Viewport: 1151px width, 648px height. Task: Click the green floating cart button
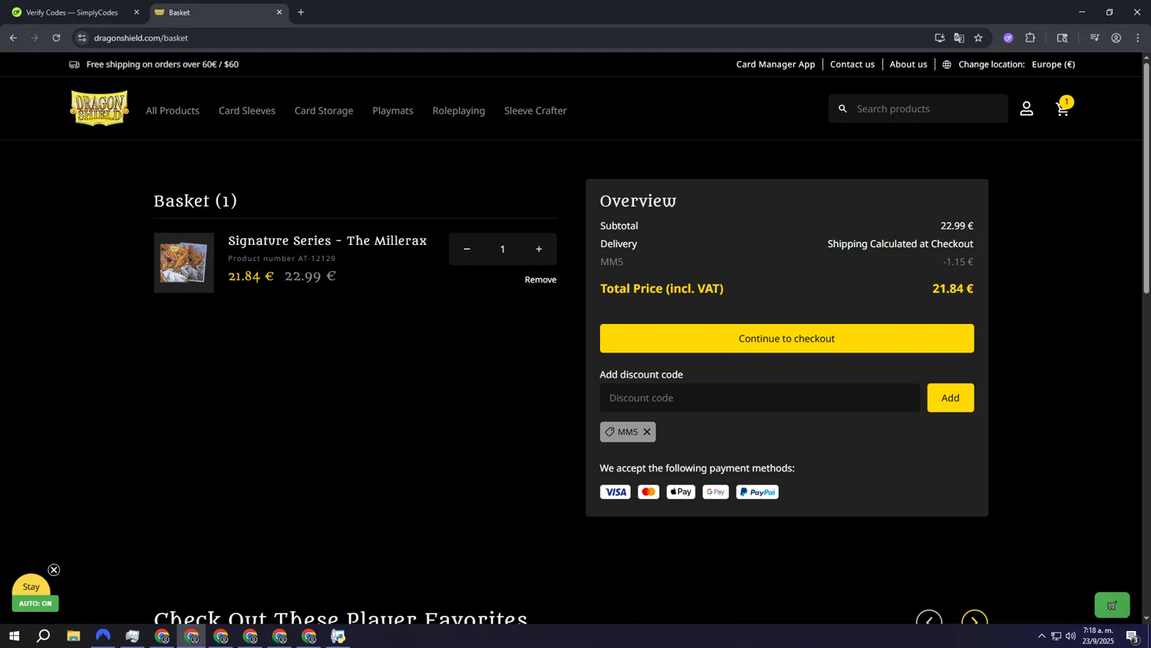tap(1112, 605)
